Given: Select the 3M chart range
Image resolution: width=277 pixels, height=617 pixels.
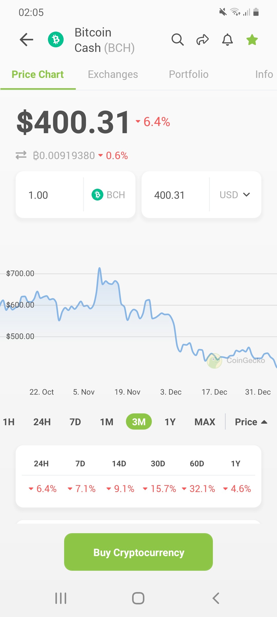Looking at the screenshot, I should click(x=139, y=422).
